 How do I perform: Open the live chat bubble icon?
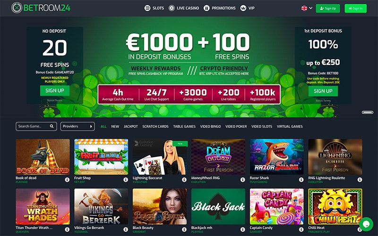[x=366, y=224]
